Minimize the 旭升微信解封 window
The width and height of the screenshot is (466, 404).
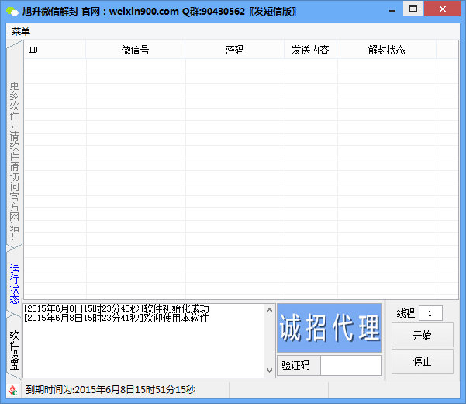coord(392,11)
